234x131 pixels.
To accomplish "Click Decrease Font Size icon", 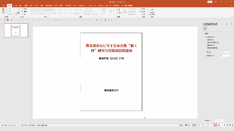I will tap(58, 10).
